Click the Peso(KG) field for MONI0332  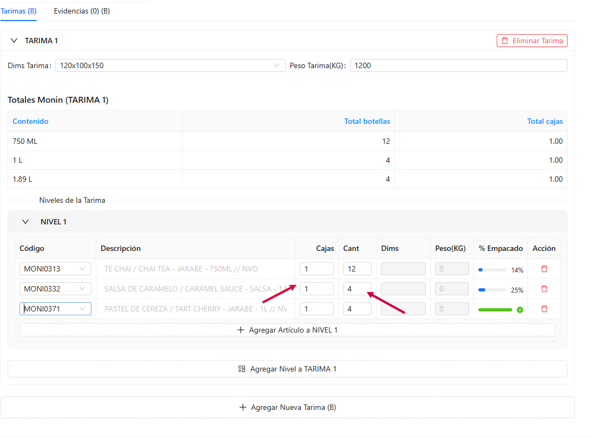[452, 289]
